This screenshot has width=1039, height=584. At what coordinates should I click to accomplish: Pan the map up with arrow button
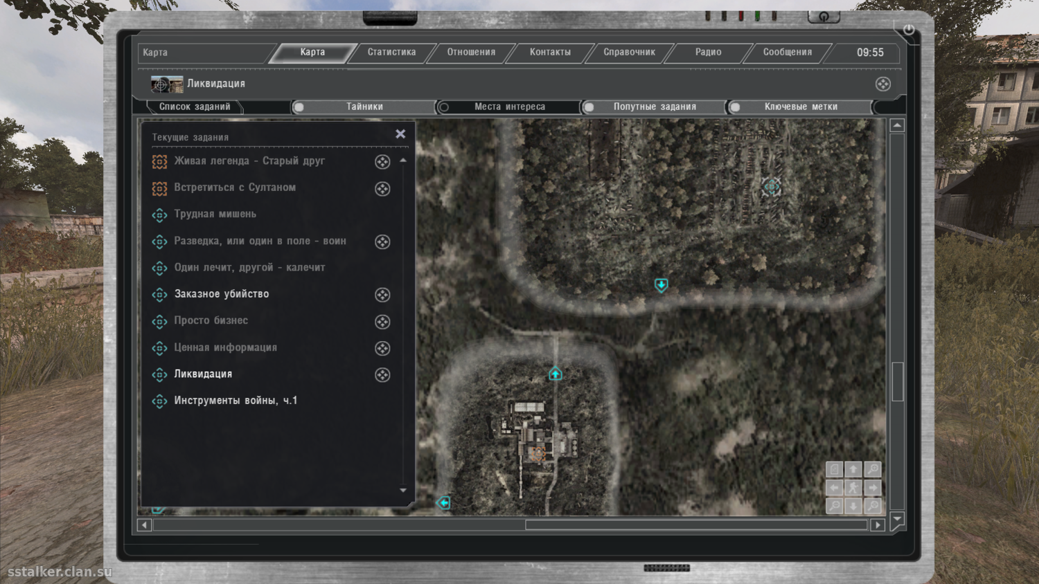pyautogui.click(x=853, y=469)
